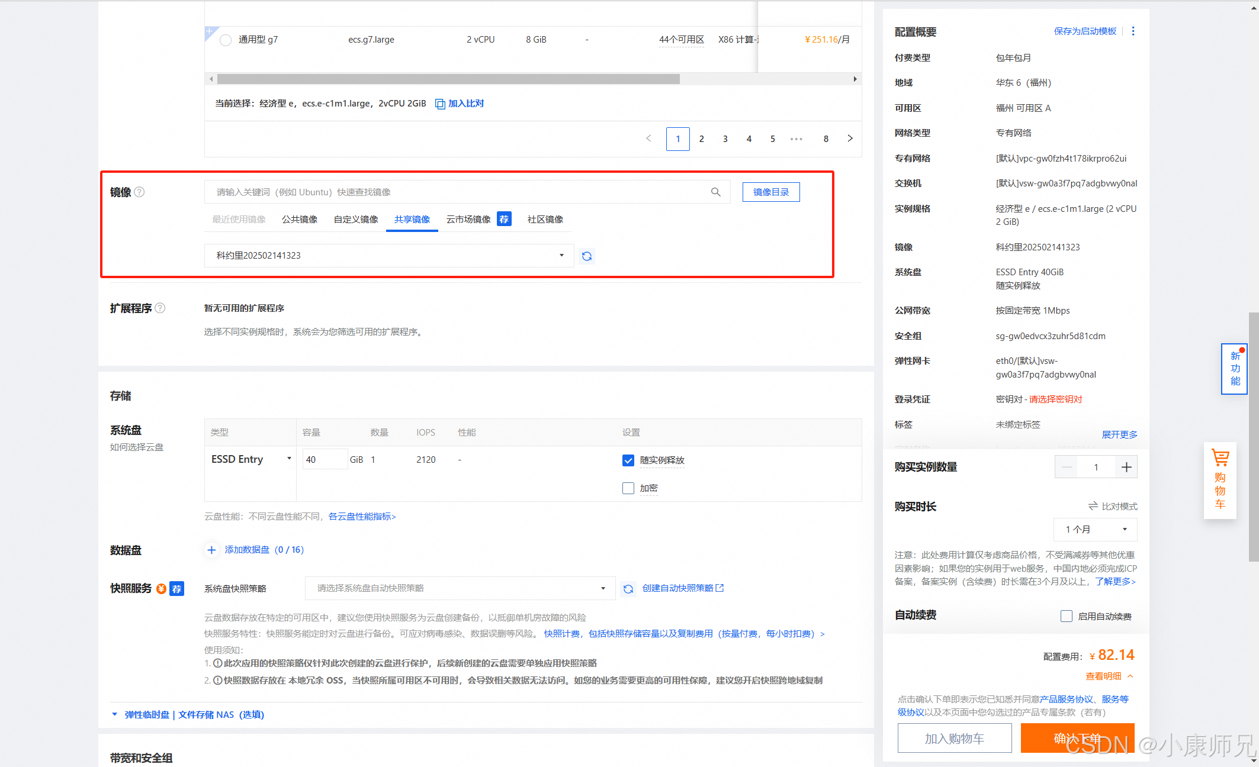This screenshot has height=767, width=1259.
Task: Open the 1 个月 duration dropdown
Action: [x=1095, y=529]
